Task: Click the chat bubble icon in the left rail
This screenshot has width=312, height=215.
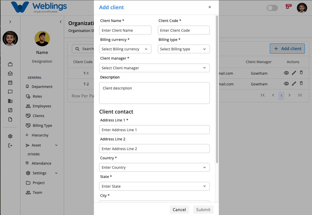Action: [10, 92]
